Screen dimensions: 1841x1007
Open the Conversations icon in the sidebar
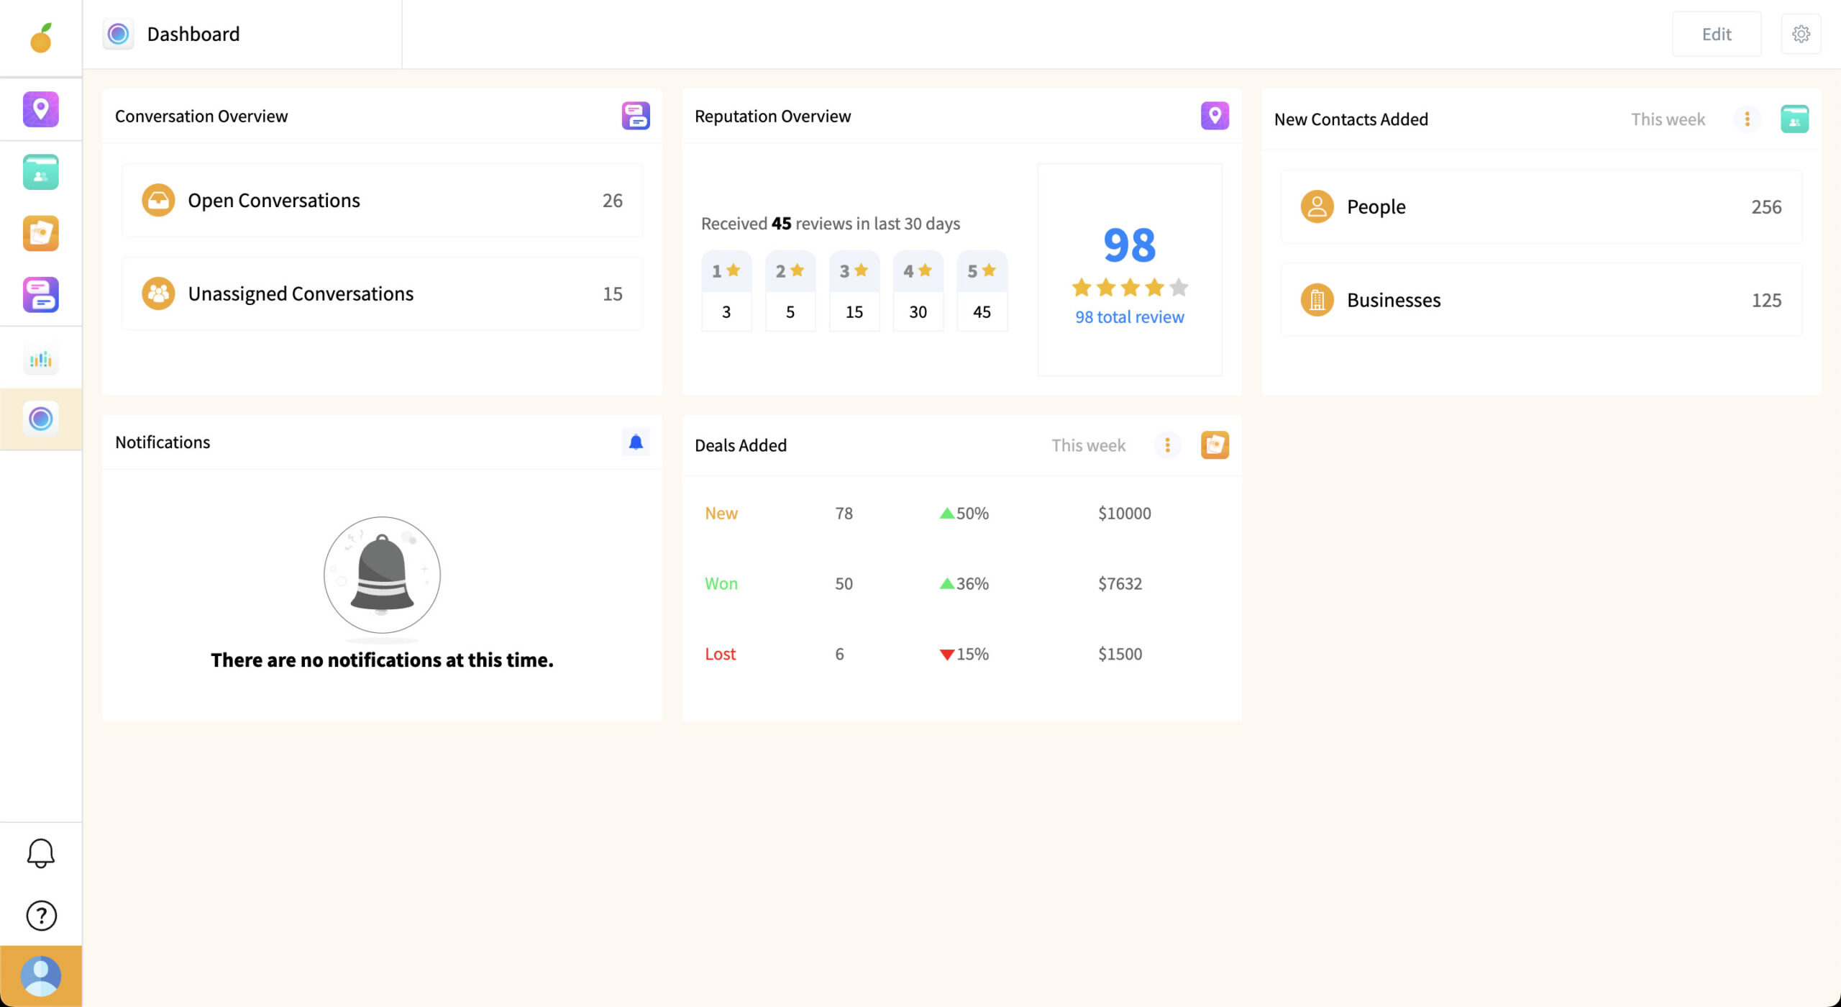pyautogui.click(x=40, y=295)
